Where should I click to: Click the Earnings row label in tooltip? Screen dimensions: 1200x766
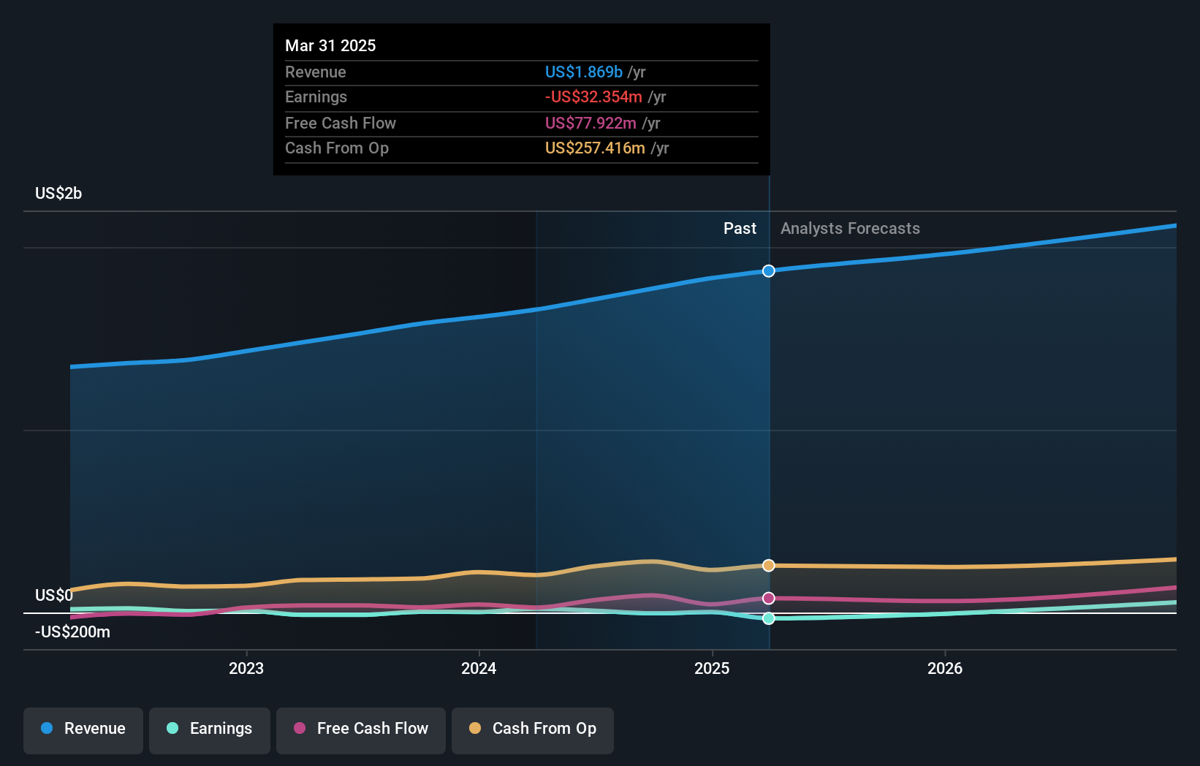316,97
